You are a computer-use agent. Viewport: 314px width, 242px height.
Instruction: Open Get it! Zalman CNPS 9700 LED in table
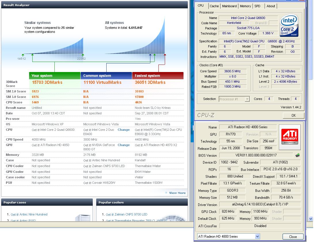click(x=104, y=166)
